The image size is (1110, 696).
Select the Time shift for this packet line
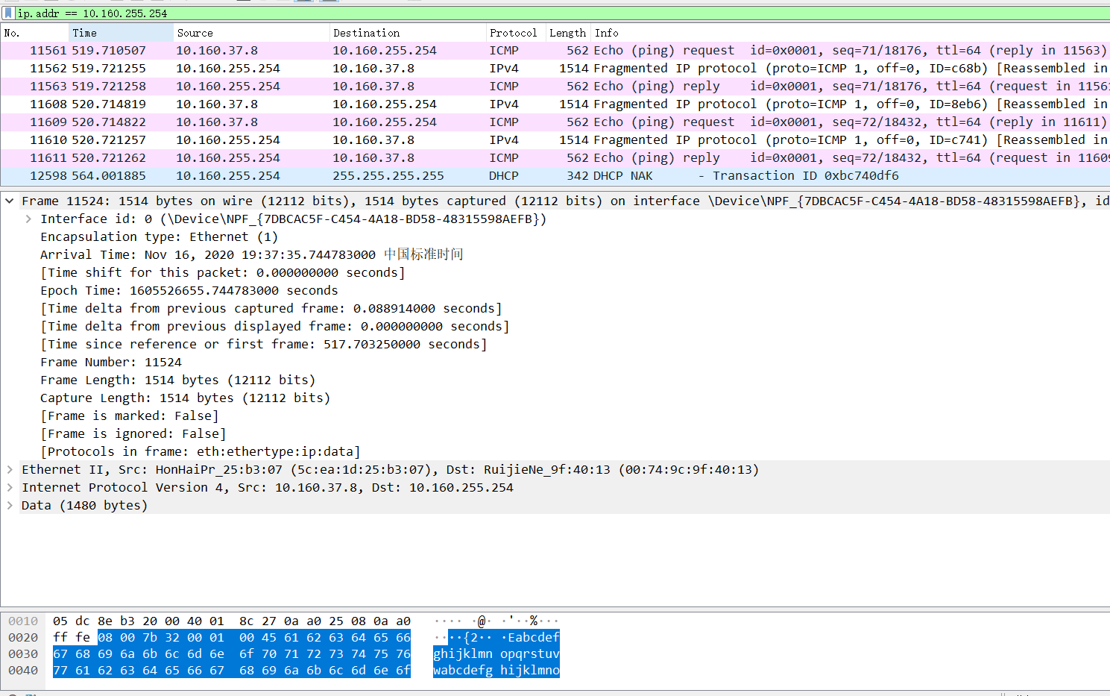click(222, 272)
